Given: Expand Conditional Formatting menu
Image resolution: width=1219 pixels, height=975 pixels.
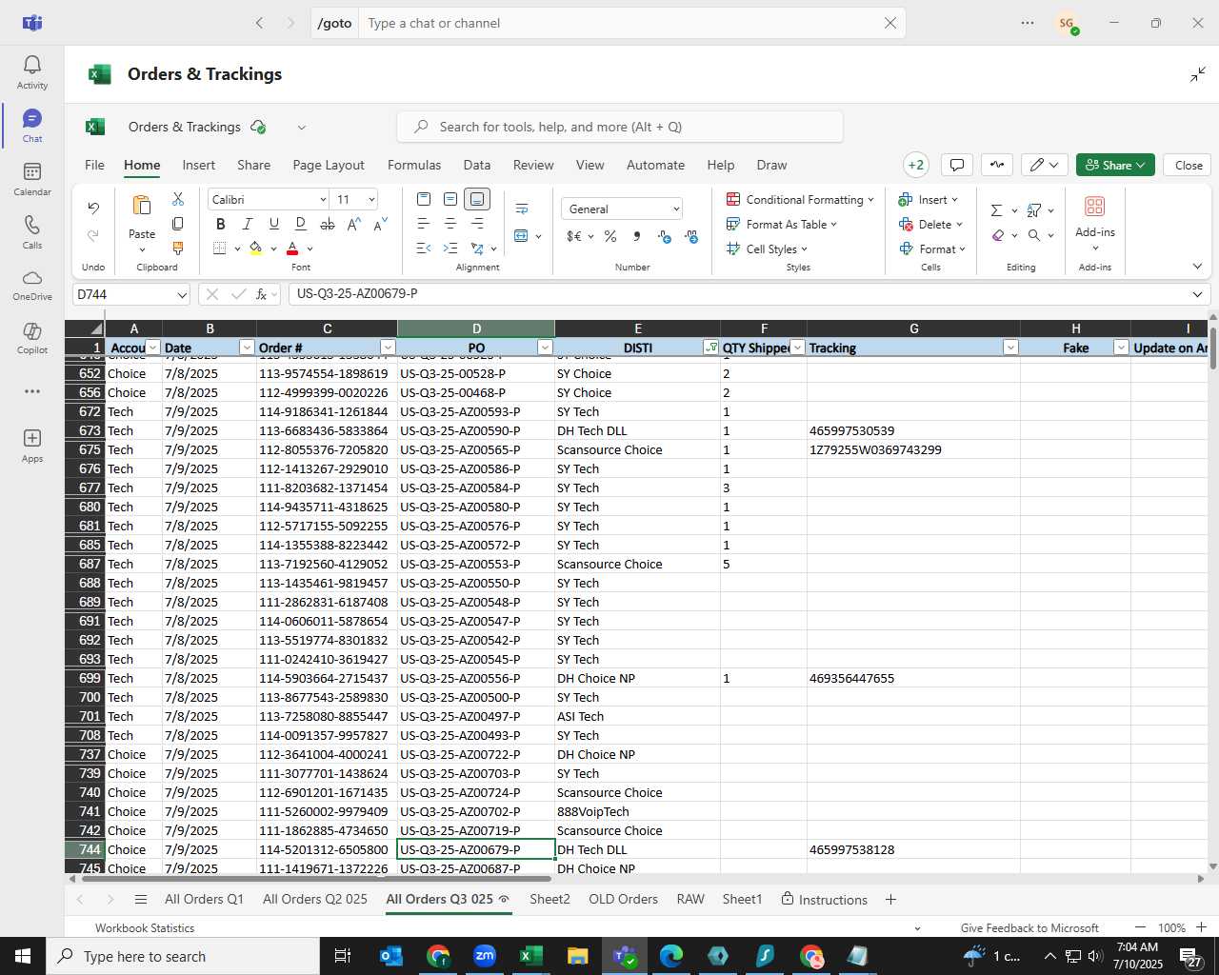Looking at the screenshot, I should coord(800,199).
